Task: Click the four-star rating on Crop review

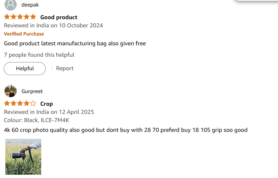Action: pyautogui.click(x=20, y=104)
